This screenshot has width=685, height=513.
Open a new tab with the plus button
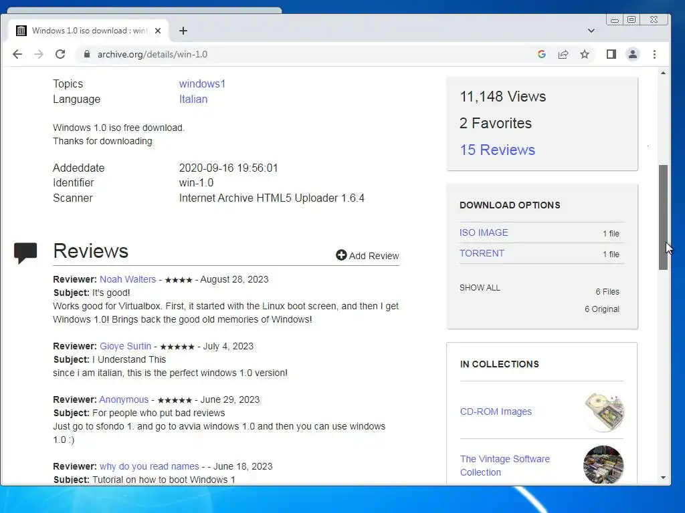(x=183, y=31)
